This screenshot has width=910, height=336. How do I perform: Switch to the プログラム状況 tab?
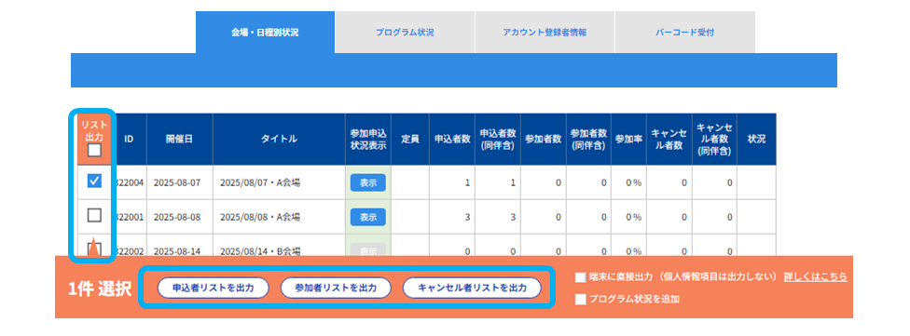click(405, 33)
